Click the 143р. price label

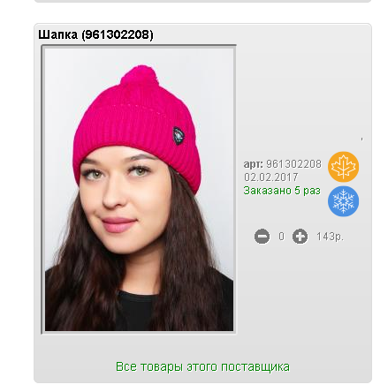tap(330, 237)
